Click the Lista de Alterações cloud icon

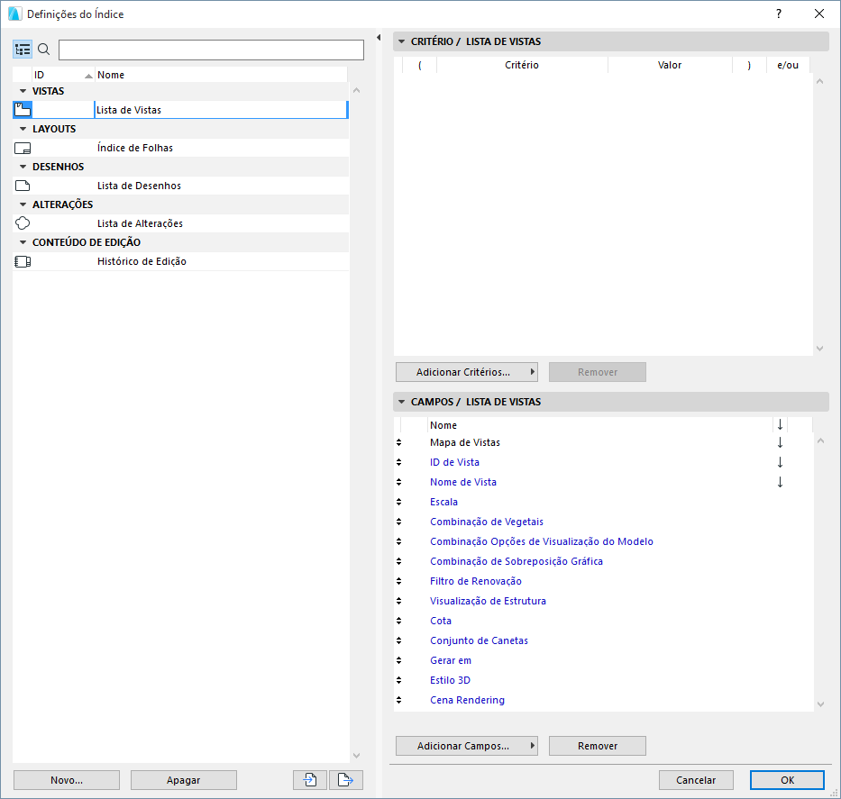point(22,222)
